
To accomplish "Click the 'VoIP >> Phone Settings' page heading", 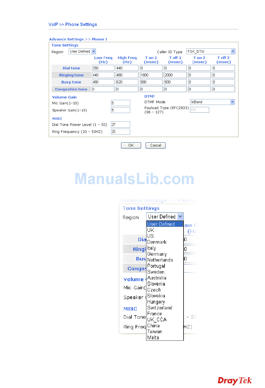I will (73, 25).
